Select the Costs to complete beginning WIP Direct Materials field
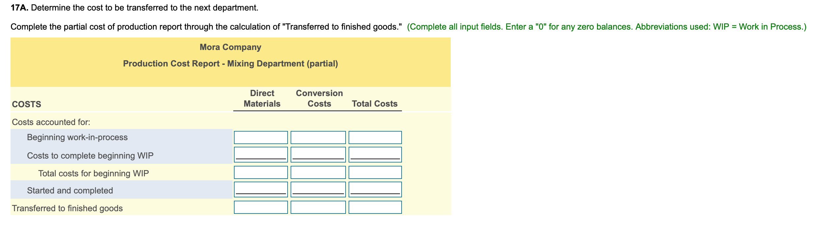The width and height of the screenshot is (823, 227). 260,155
